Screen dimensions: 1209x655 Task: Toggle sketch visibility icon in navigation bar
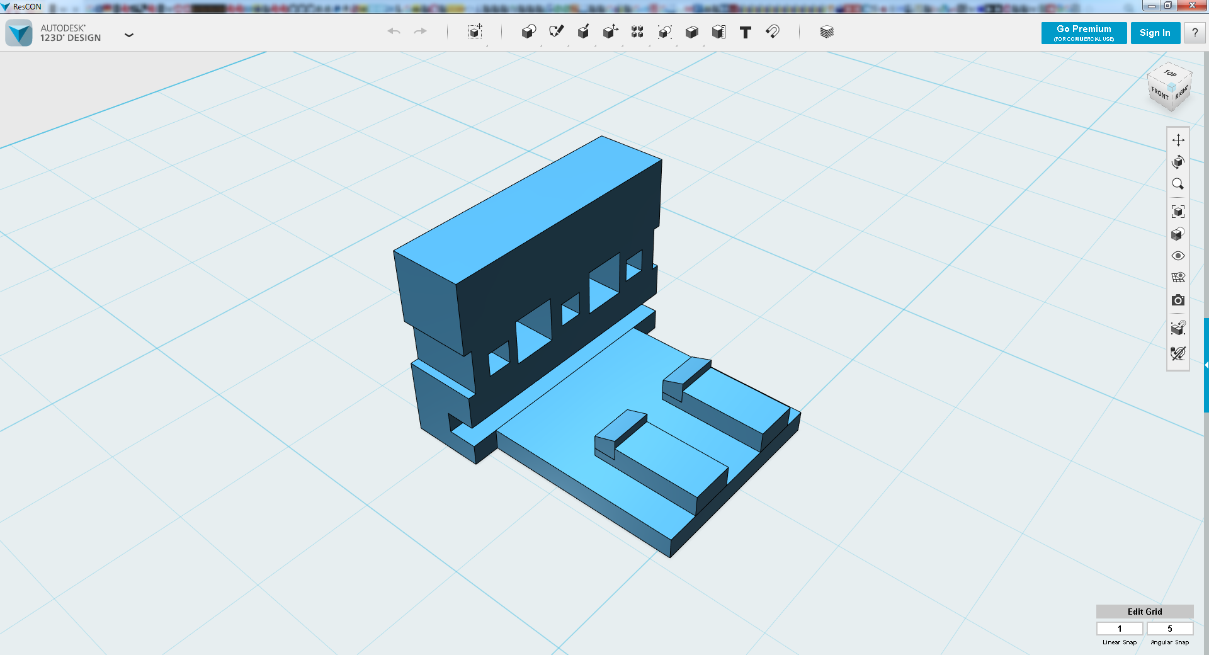point(1178,353)
